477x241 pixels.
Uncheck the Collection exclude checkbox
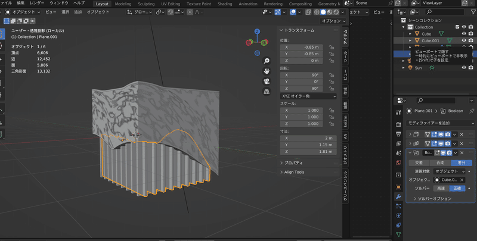pyautogui.click(x=457, y=27)
